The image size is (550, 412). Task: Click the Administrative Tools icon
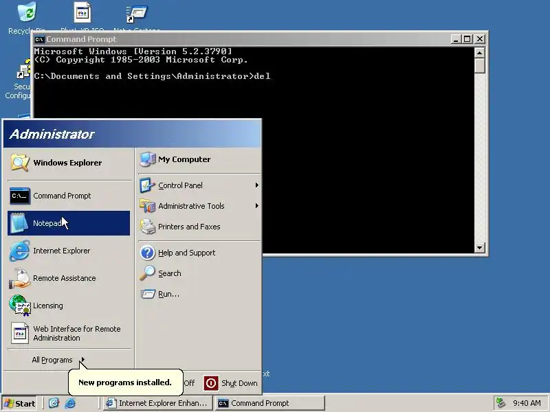[x=148, y=206]
